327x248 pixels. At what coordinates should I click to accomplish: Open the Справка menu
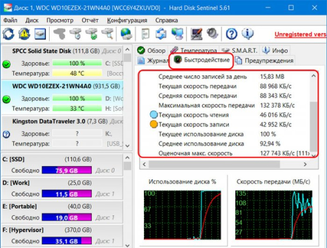166,20
